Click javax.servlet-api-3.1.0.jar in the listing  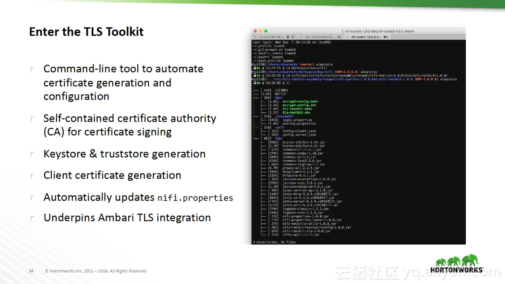pyautogui.click(x=308, y=190)
